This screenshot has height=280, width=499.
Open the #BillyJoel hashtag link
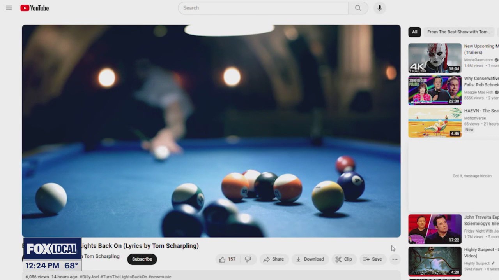pyautogui.click(x=89, y=277)
